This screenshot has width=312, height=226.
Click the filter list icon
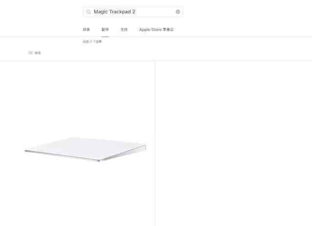pos(30,53)
